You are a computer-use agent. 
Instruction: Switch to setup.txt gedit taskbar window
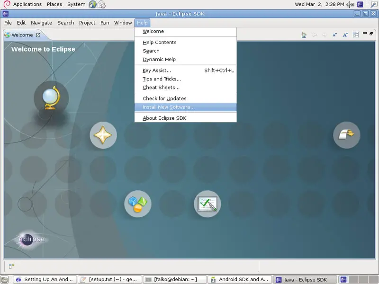110,280
